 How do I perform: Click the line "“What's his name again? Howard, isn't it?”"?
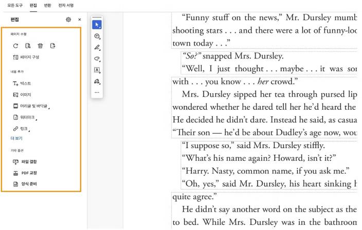[x=259, y=158]
